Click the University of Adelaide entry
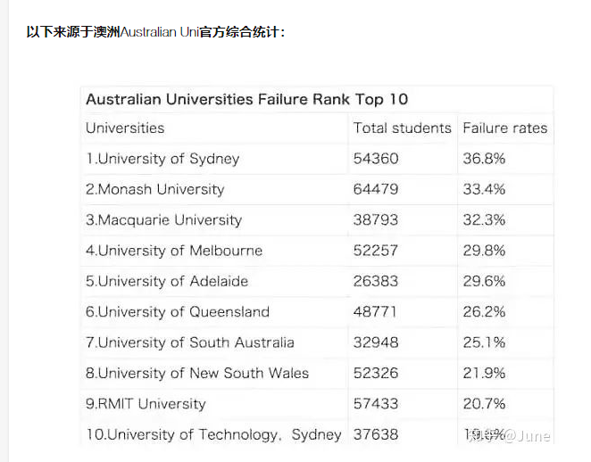This screenshot has height=462, width=591. pyautogui.click(x=167, y=281)
